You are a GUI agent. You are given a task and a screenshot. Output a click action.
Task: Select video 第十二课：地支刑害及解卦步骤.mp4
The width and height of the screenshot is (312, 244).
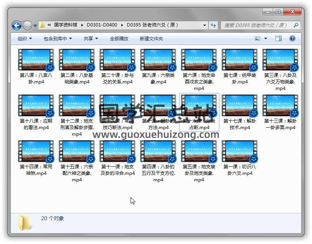tap(77, 116)
